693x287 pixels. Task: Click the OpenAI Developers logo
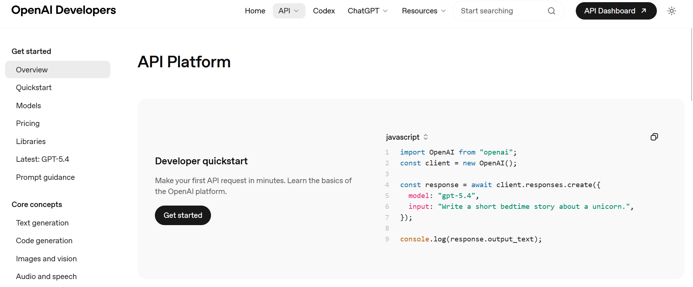[64, 10]
